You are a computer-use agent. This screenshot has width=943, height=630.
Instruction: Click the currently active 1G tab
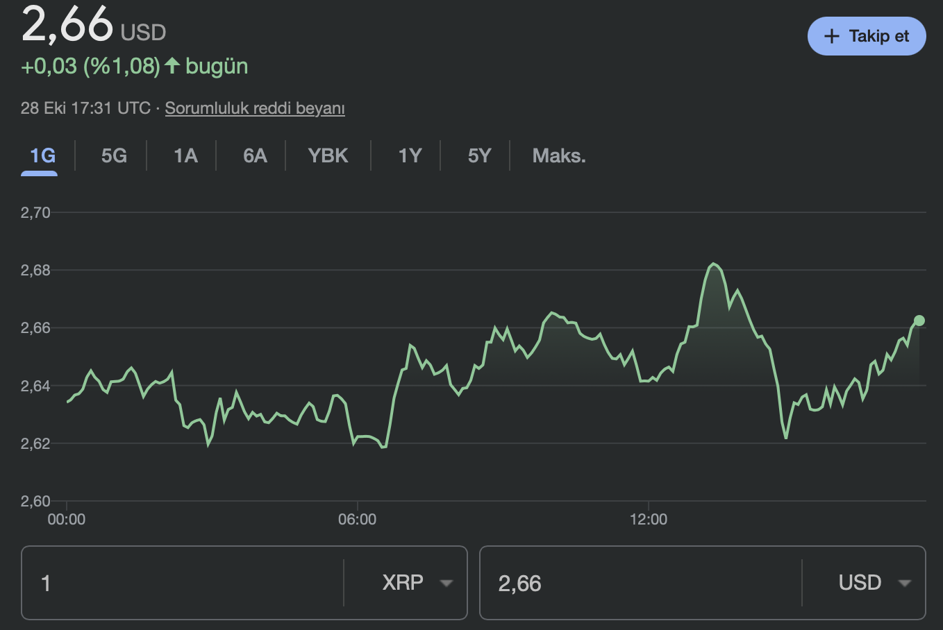(40, 155)
